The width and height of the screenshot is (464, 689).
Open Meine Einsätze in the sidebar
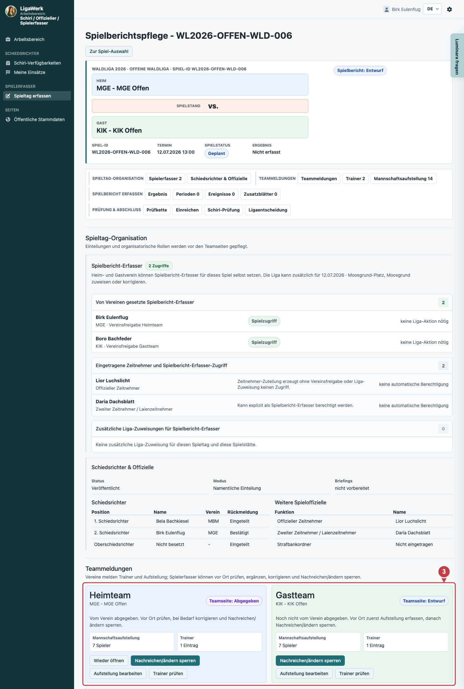tap(37, 72)
